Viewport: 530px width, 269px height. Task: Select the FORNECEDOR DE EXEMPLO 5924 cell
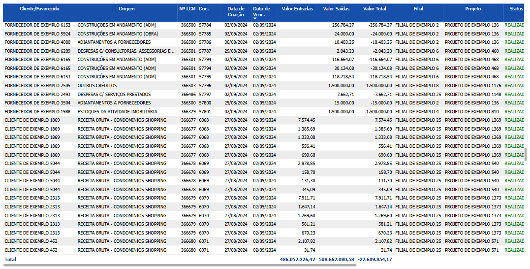click(x=37, y=34)
